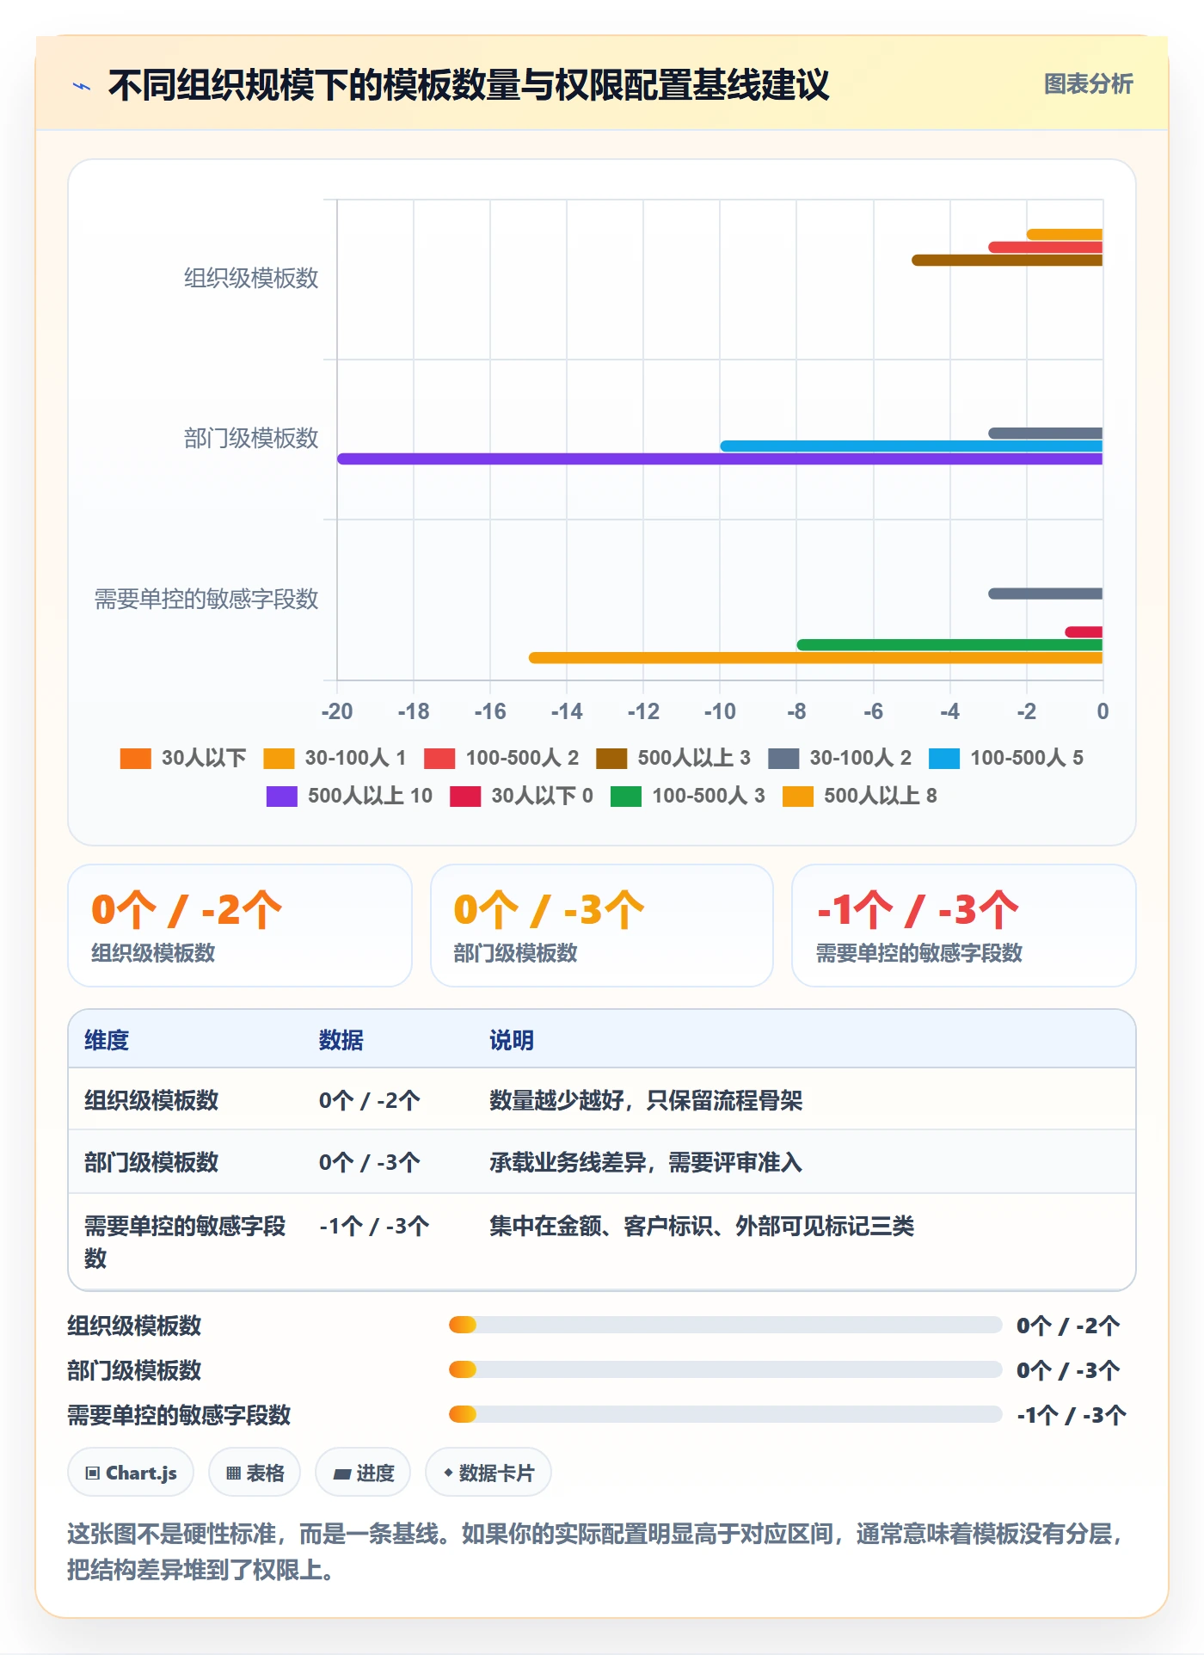Image resolution: width=1204 pixels, height=1655 pixels.
Task: Select the 进度 chip
Action: click(x=363, y=1473)
